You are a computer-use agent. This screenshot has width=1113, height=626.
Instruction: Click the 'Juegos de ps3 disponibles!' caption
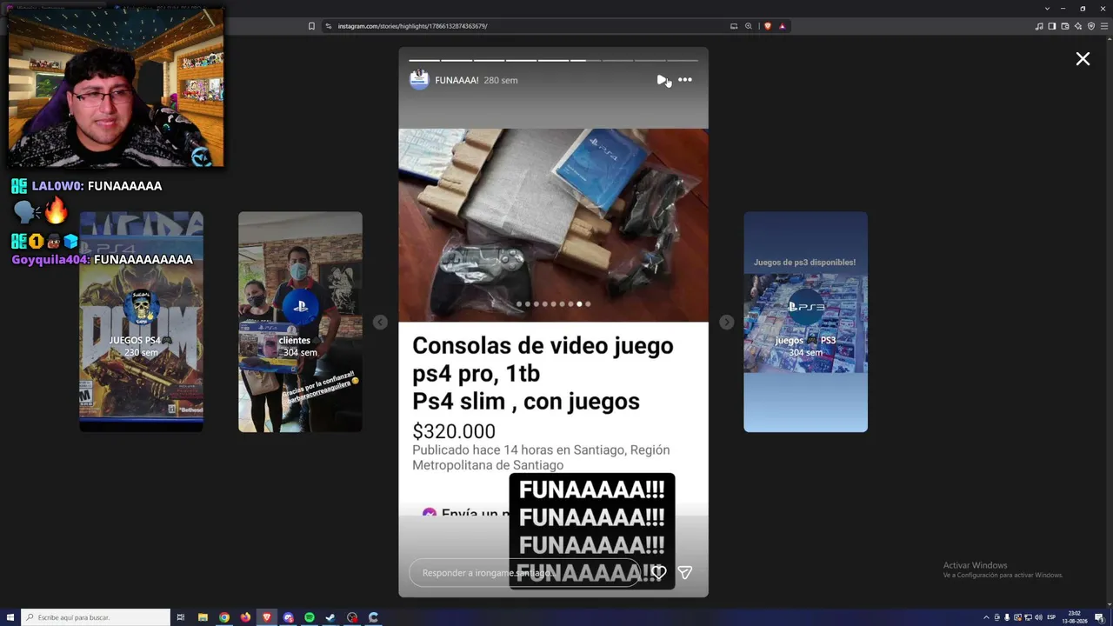(x=804, y=262)
